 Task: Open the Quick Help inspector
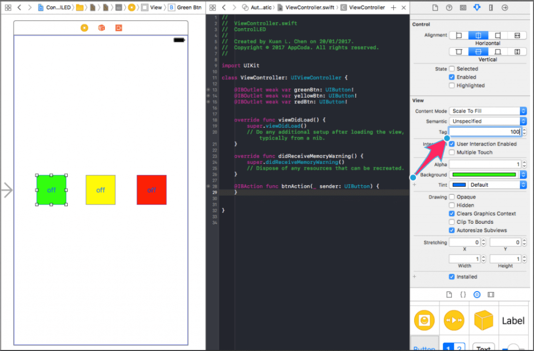pyautogui.click(x=449, y=7)
